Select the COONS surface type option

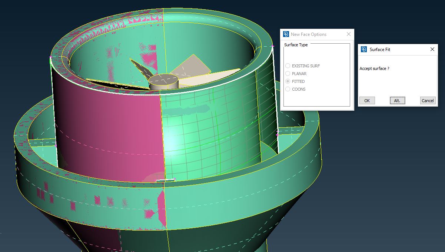click(288, 89)
